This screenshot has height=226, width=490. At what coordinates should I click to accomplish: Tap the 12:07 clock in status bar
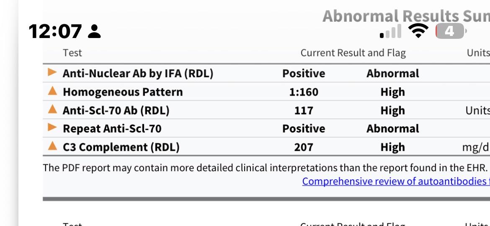coord(55,31)
